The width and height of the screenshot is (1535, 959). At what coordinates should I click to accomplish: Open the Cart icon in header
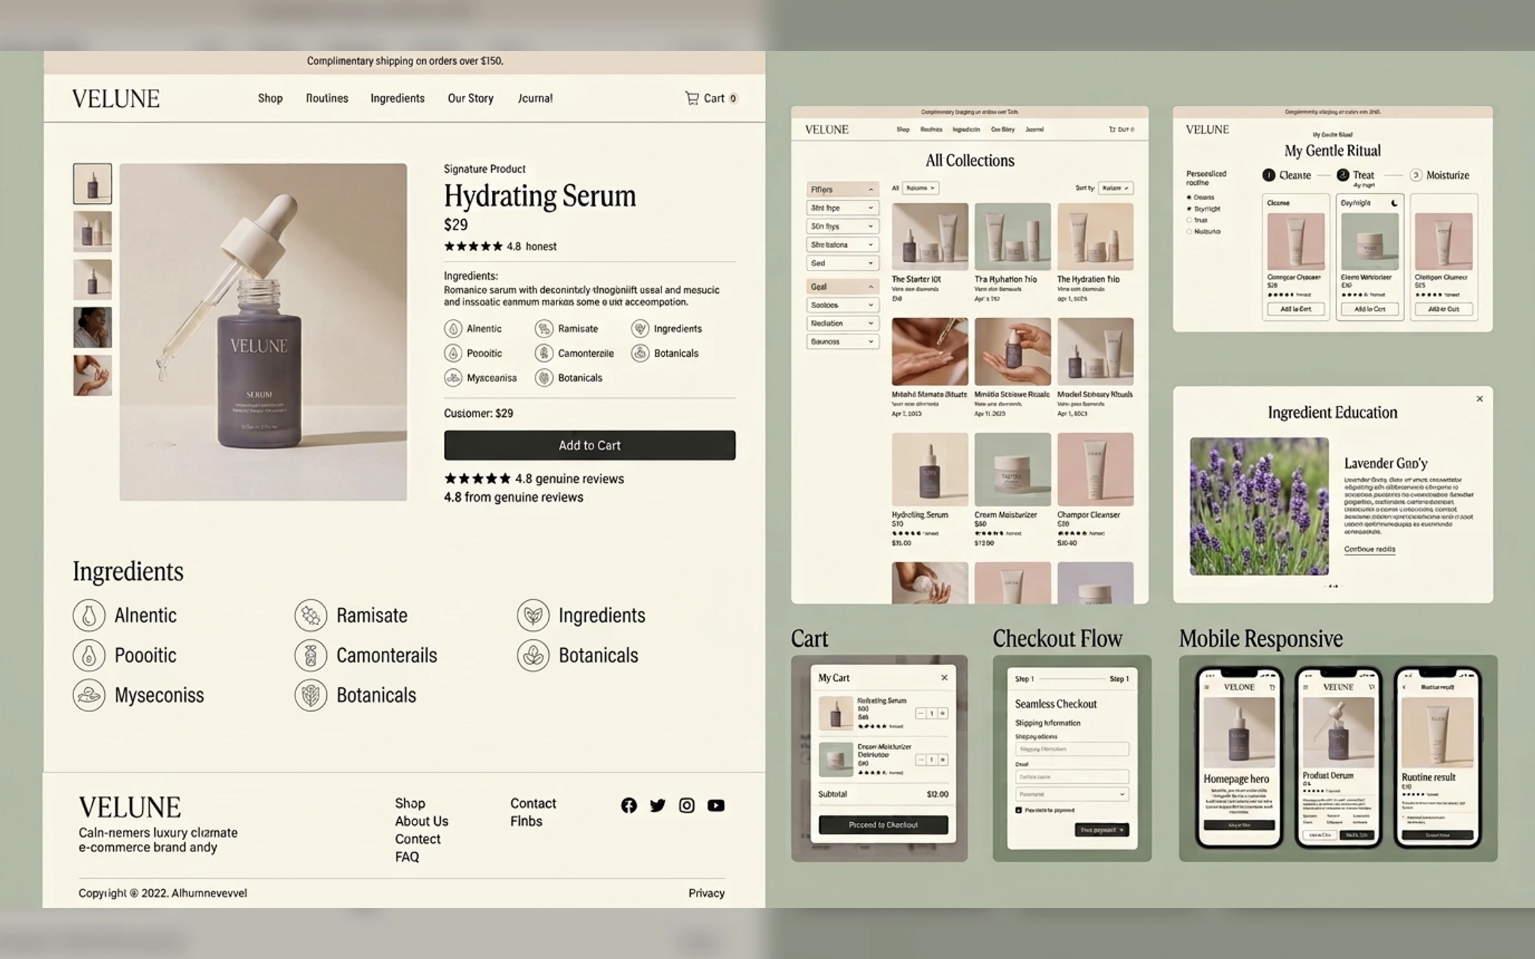[x=691, y=98]
